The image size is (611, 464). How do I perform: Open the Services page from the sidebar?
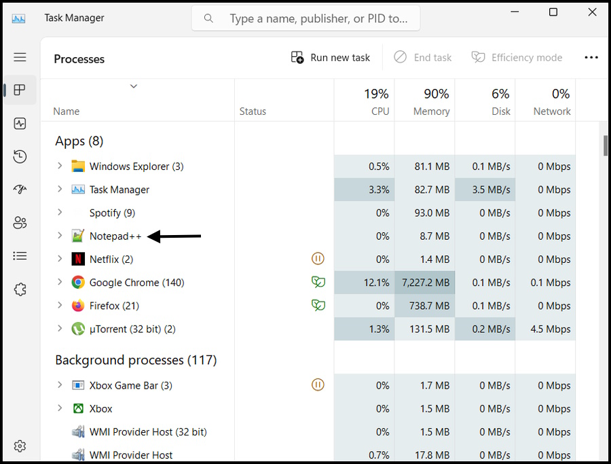(x=20, y=289)
